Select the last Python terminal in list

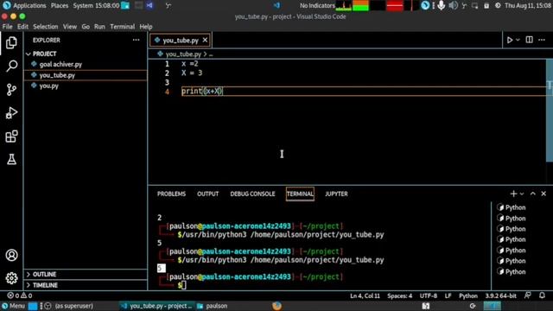pos(512,271)
